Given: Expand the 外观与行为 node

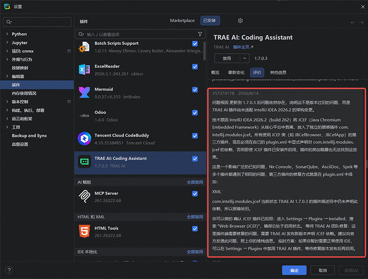Looking at the screenshot, I should [x=7, y=59].
